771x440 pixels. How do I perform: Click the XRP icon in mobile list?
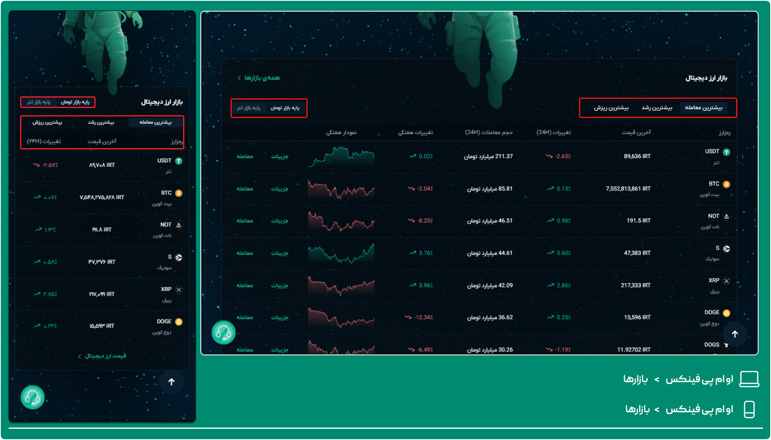tap(179, 290)
